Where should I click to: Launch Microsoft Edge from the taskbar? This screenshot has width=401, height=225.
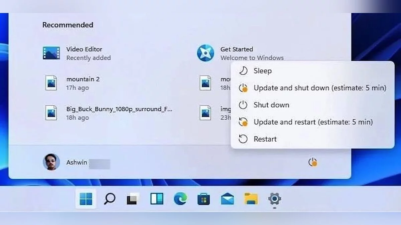180,199
